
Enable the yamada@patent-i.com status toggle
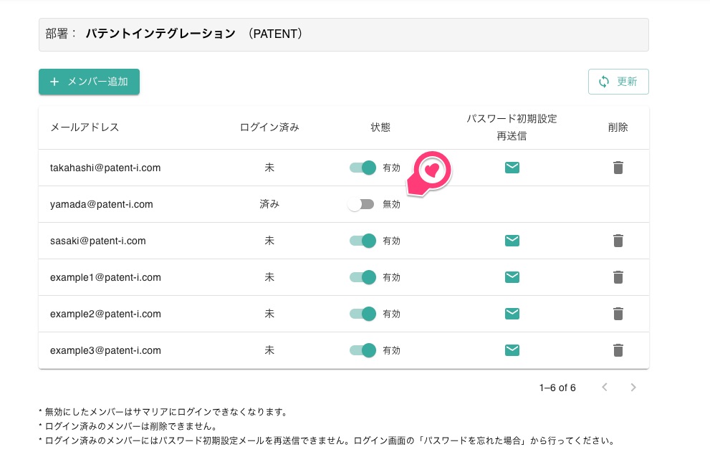pos(361,204)
